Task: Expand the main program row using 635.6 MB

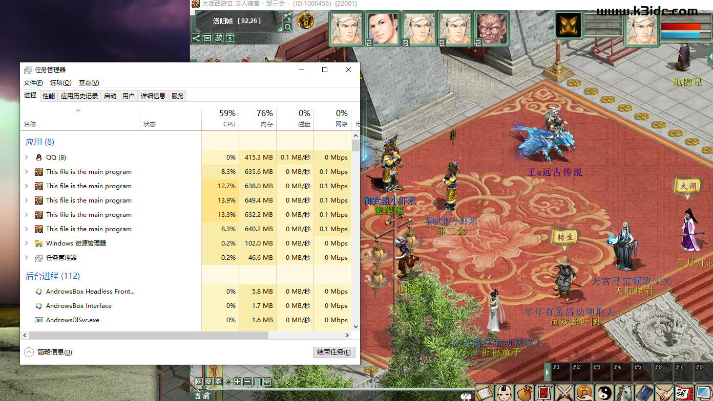Action: (27, 172)
